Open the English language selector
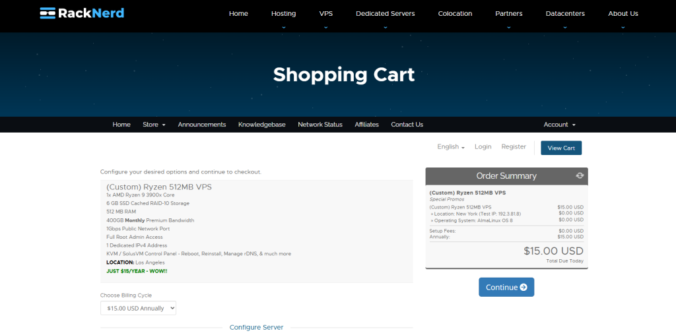 coord(450,147)
